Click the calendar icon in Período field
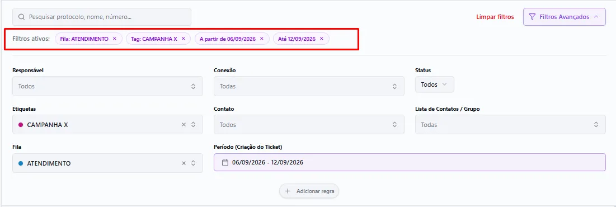Image resolution: width=616 pixels, height=207 pixels. (x=225, y=162)
